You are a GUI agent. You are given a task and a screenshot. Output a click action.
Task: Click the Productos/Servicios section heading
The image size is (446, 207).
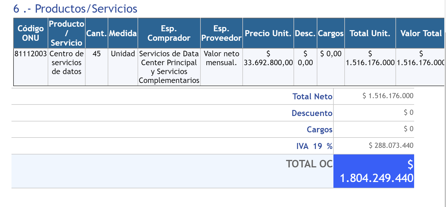tap(75, 9)
